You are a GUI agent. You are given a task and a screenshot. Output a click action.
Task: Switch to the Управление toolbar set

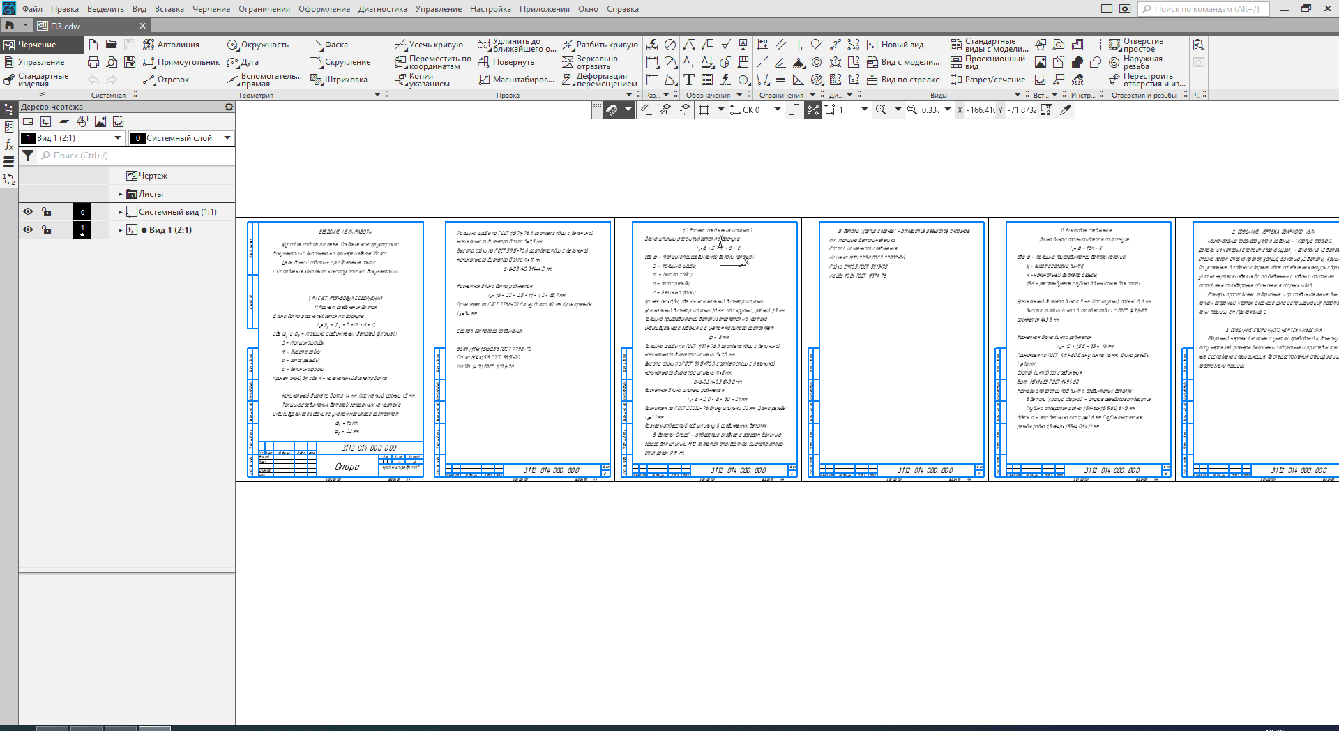[40, 62]
